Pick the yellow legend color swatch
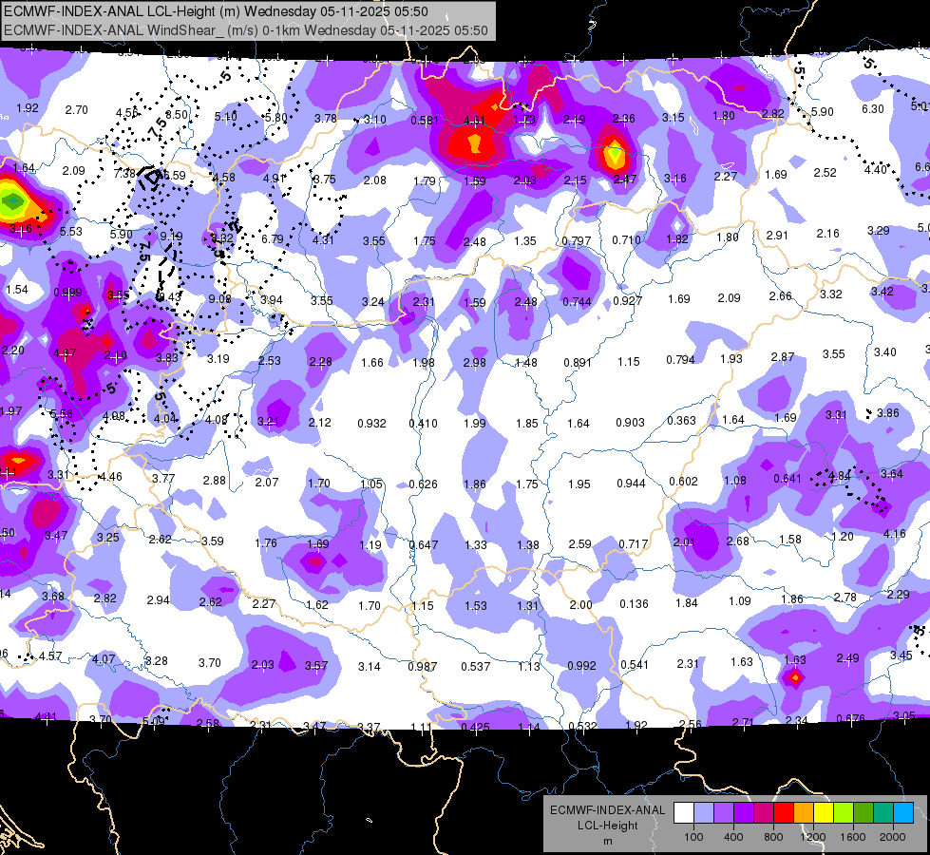The width and height of the screenshot is (930, 855). 824,812
